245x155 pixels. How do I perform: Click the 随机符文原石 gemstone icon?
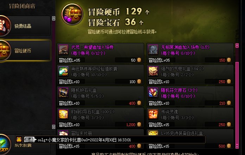pyautogui.click(x=153, y=93)
